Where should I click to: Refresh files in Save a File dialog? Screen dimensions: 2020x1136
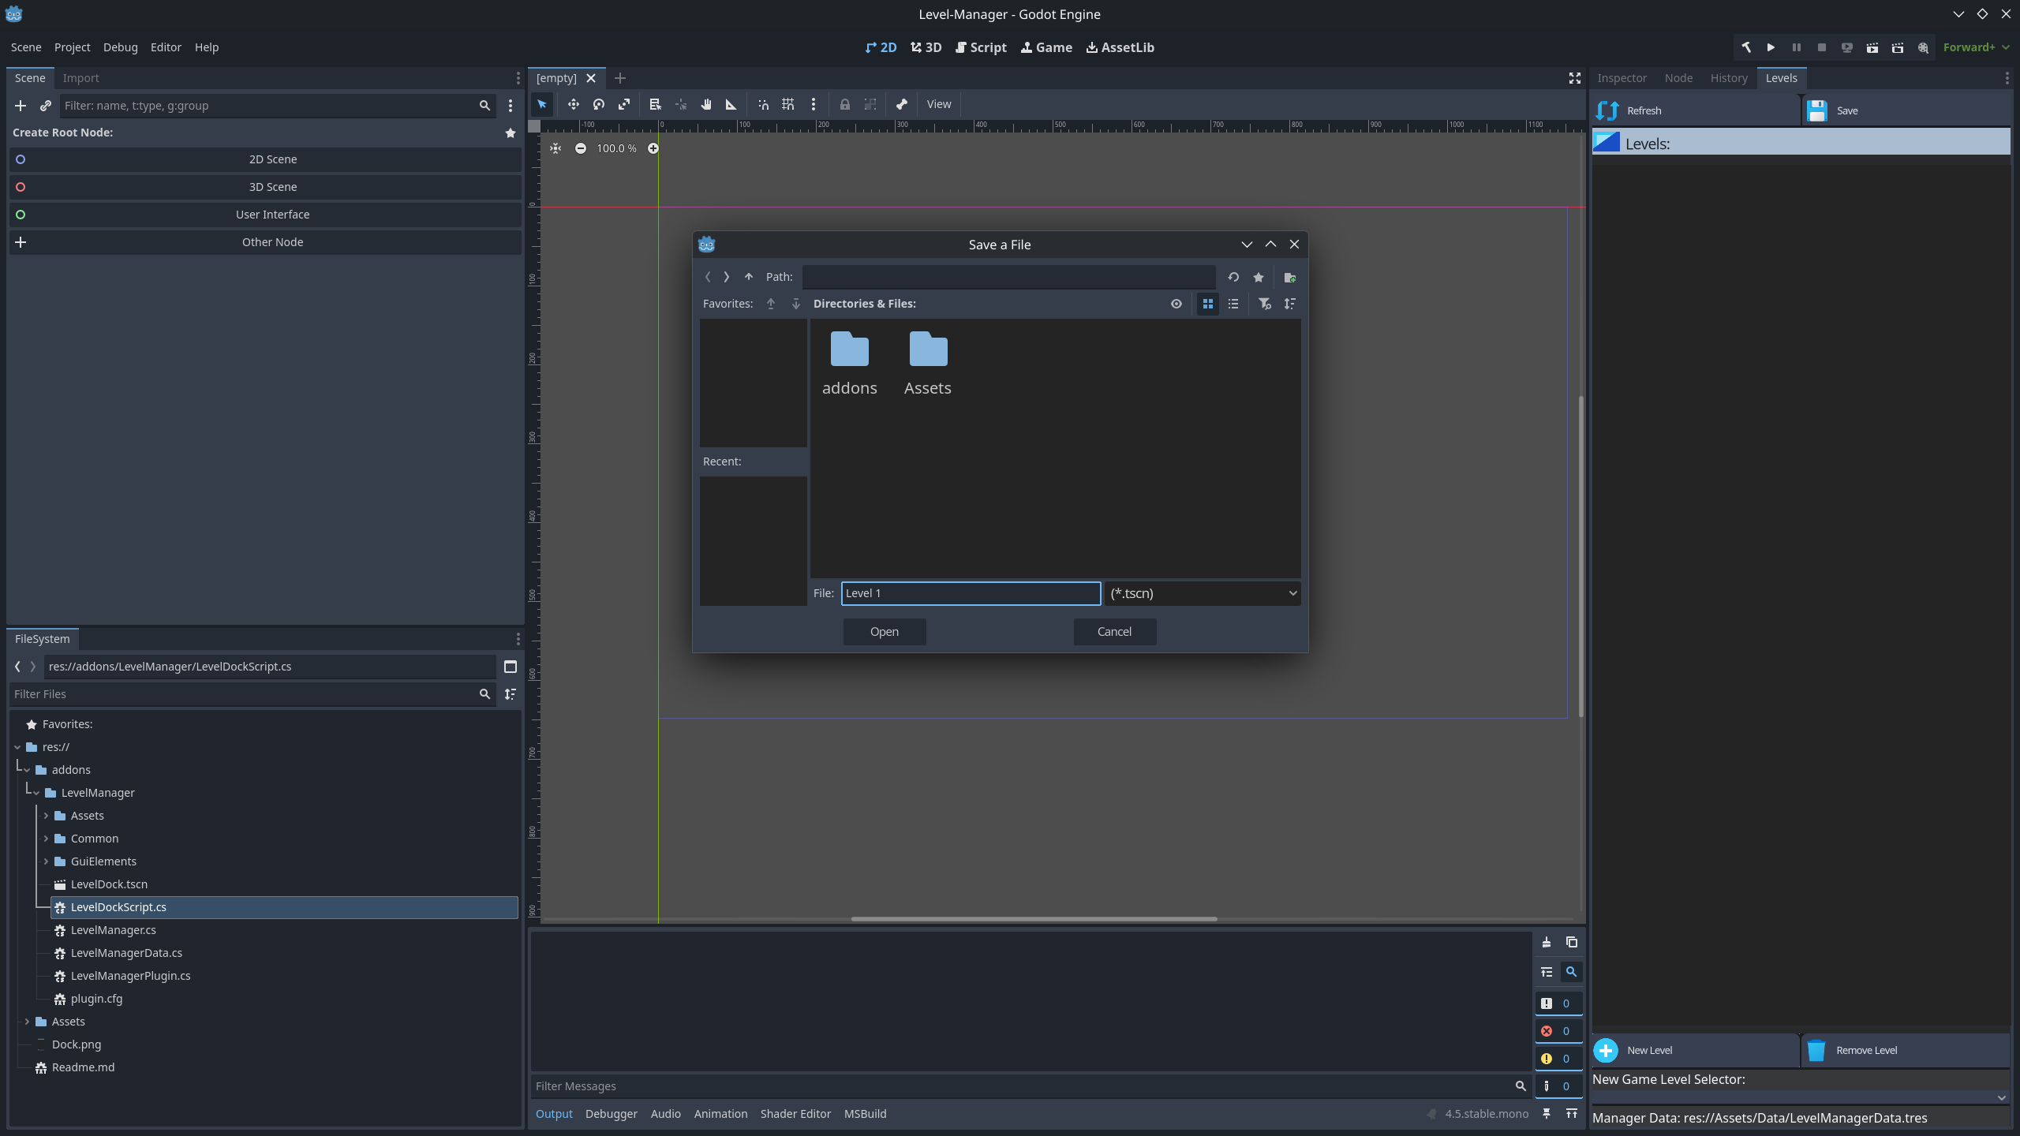point(1233,277)
